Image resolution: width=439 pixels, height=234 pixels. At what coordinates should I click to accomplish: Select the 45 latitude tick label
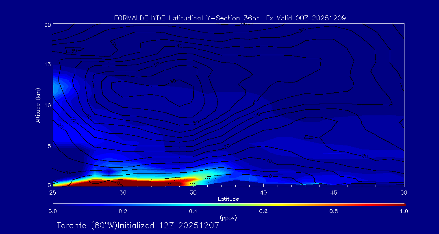(334, 192)
